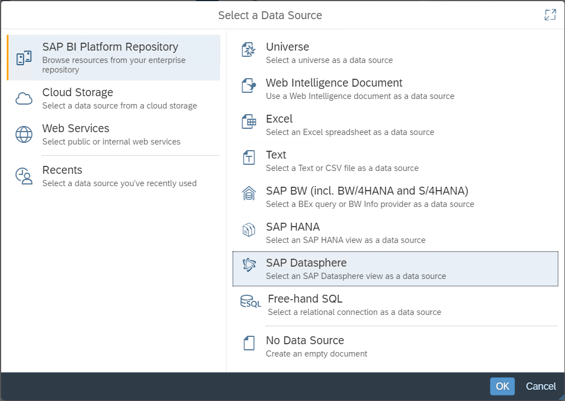This screenshot has width=565, height=401.
Task: Show Recents data sources
Action: (113, 176)
